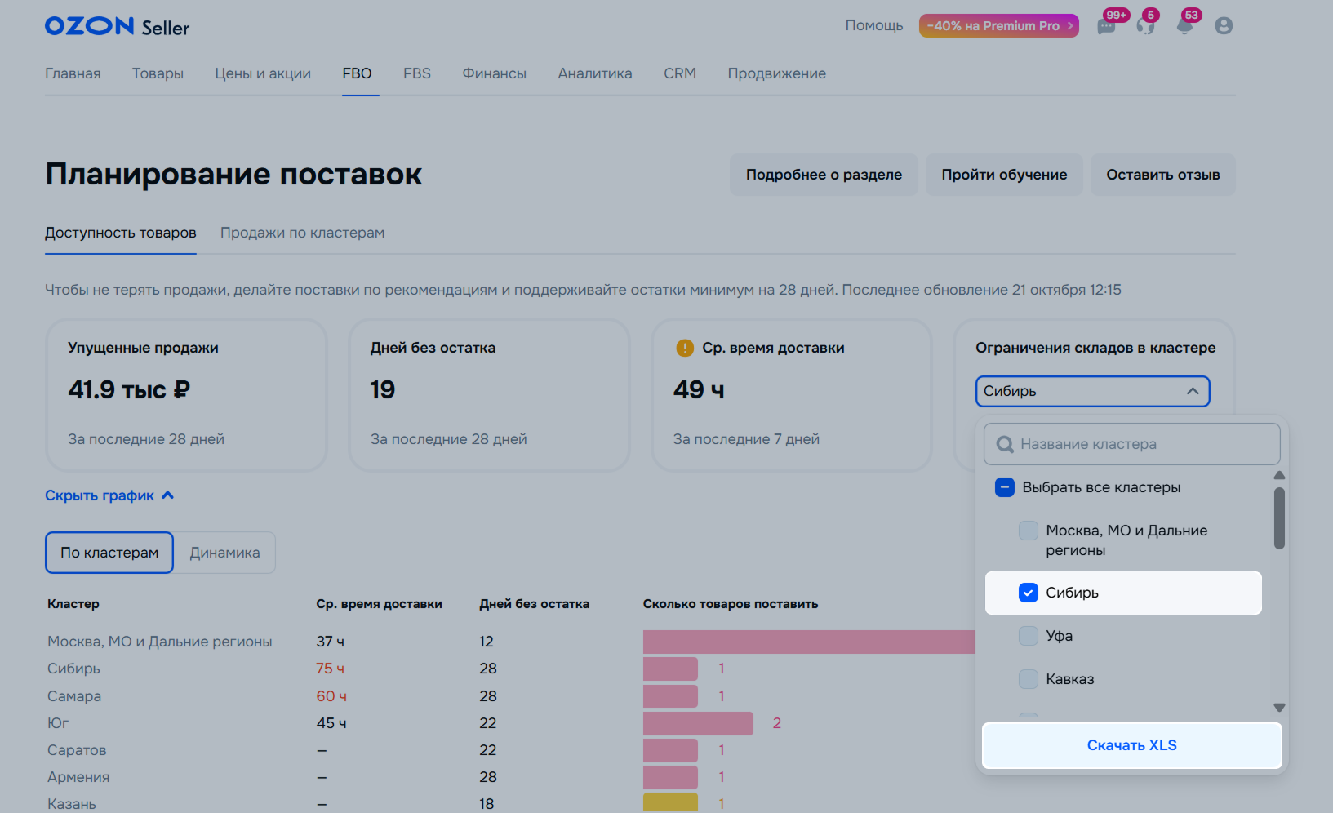Collapse the Сибирь cluster dropdown
Screen dimensions: 1333x813
tap(1192, 391)
